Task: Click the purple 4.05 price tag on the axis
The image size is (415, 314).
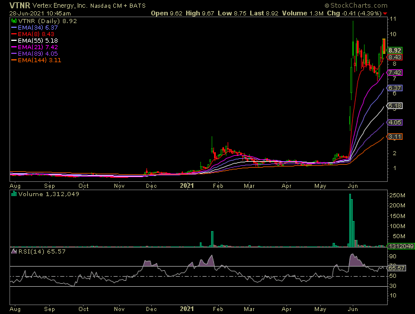Action: click(395, 122)
